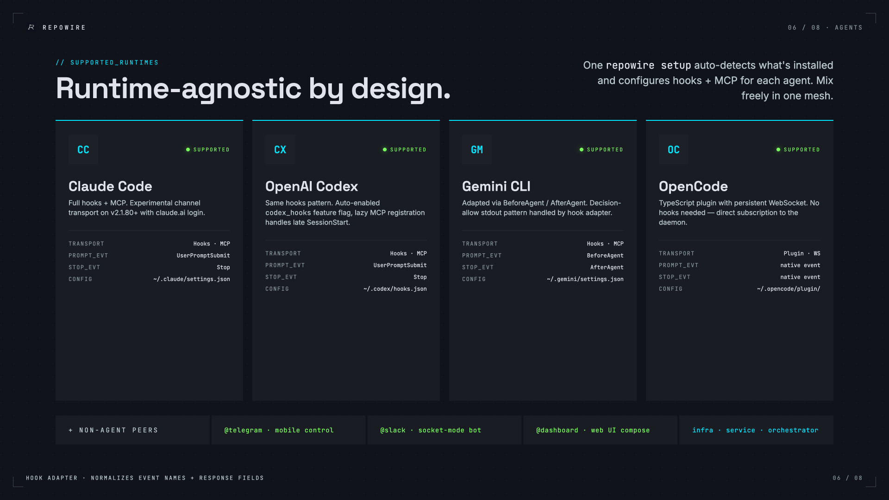Click 'Stop' value in OpenAI Codex card

point(420,277)
